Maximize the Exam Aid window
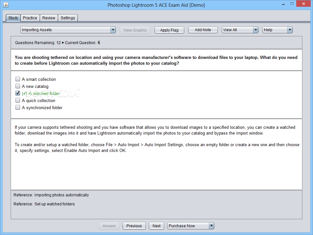This screenshot has height=235, width=313. [292, 4]
